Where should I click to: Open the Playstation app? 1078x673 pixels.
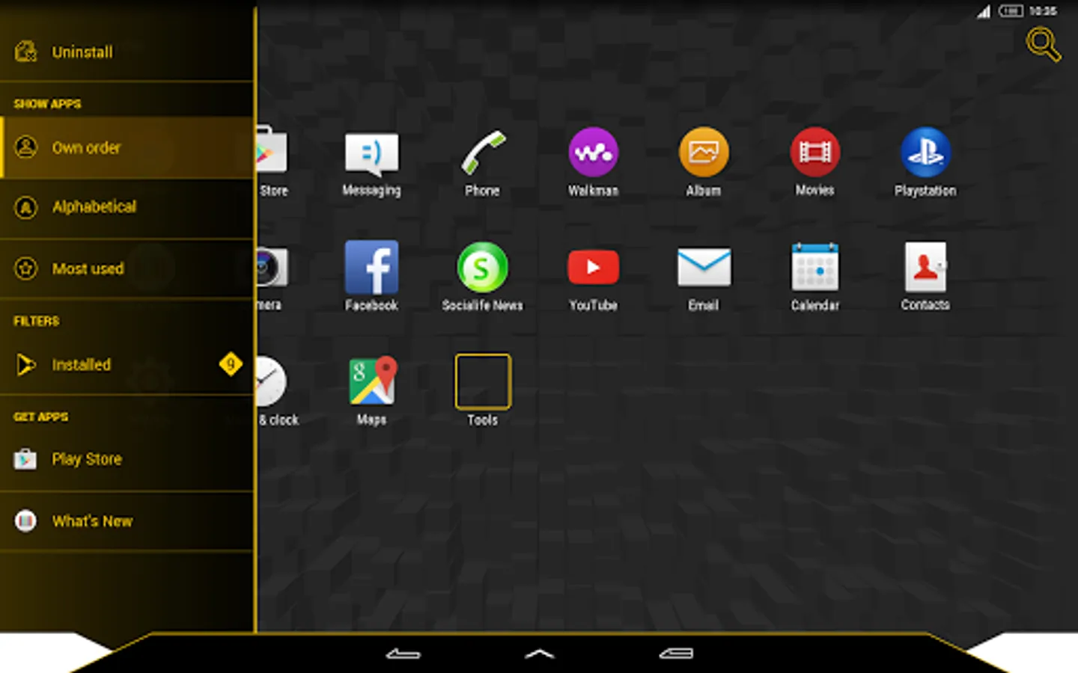pos(925,153)
